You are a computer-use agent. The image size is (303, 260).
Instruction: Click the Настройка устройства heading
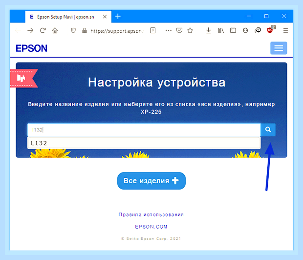click(157, 83)
